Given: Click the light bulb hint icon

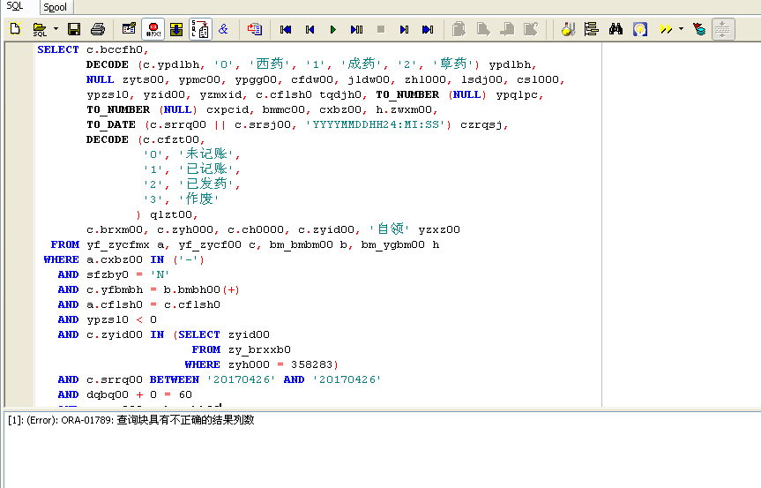Looking at the screenshot, I should pos(639,29).
